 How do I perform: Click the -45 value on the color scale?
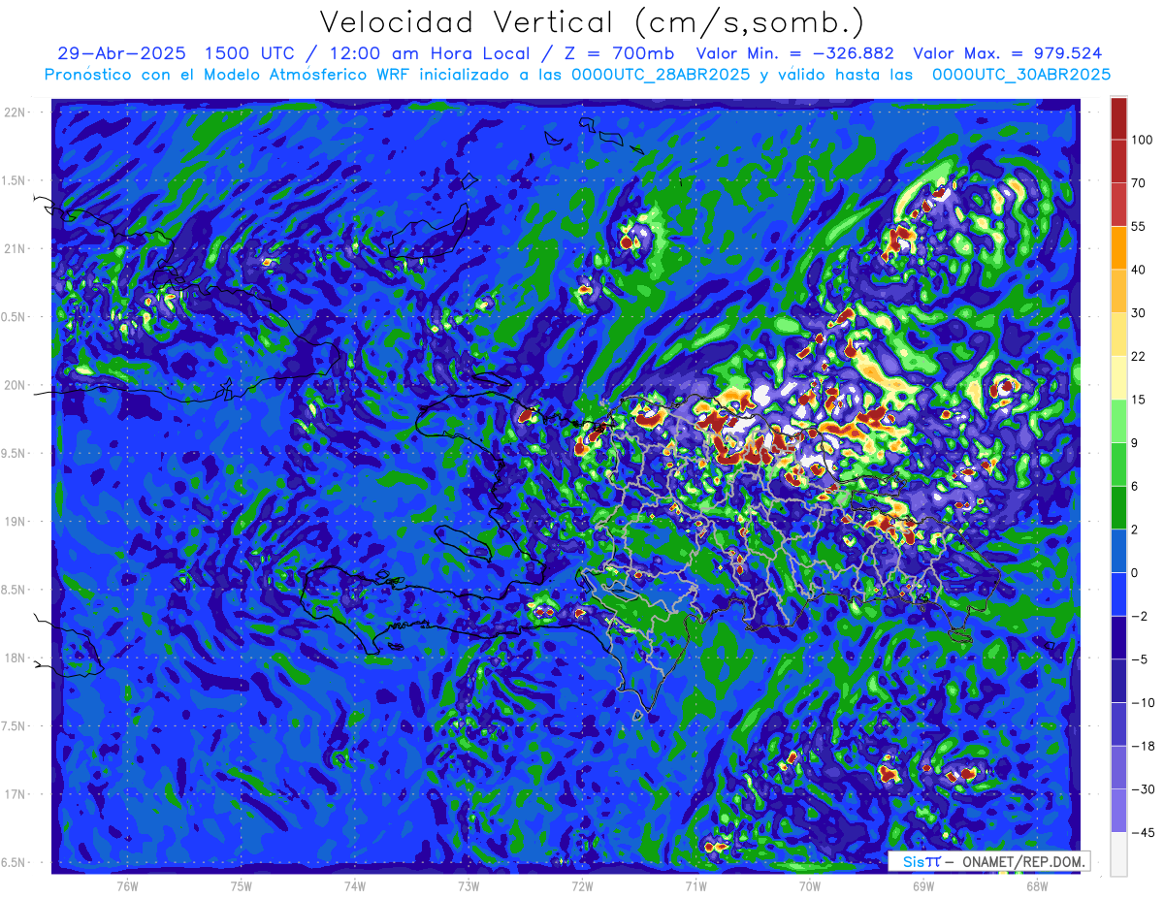pyautogui.click(x=1143, y=833)
